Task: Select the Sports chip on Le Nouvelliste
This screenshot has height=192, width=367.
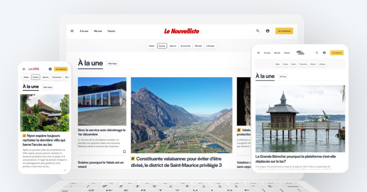Action: pos(173,46)
